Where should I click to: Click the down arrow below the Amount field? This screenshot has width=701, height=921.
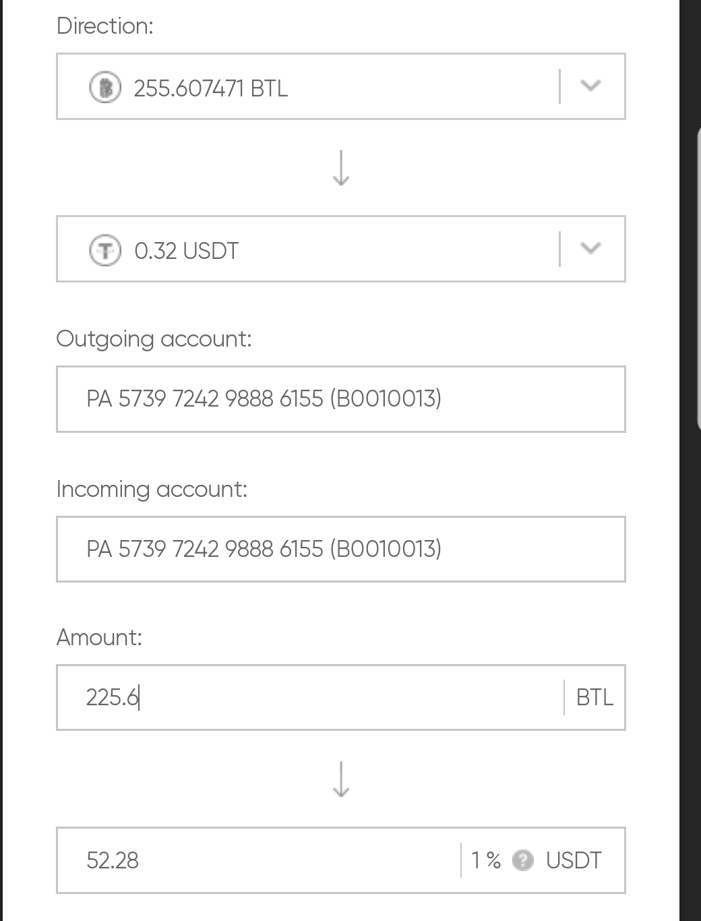[x=341, y=779]
